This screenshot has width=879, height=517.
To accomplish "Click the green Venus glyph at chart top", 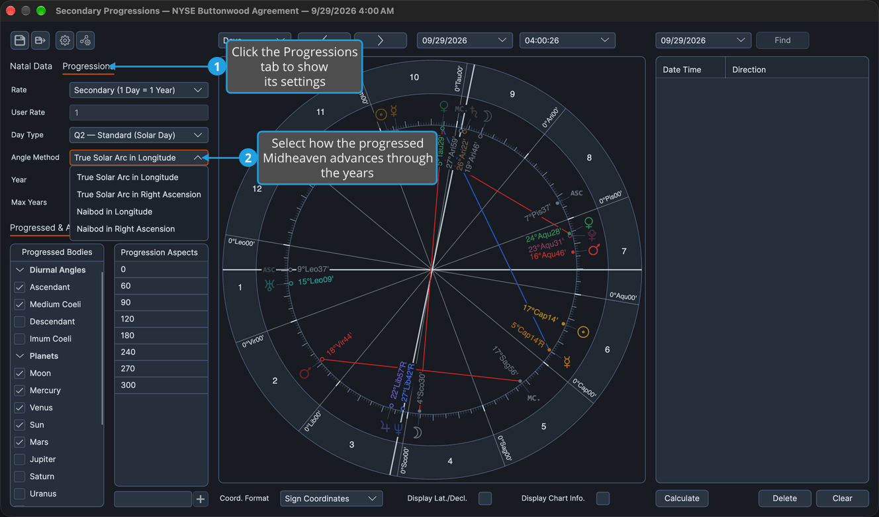I will pyautogui.click(x=444, y=107).
